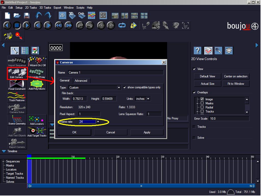This screenshot has height=196, width=261.
Task: Click the blue timeline range bar handle
Action: tap(141, 186)
